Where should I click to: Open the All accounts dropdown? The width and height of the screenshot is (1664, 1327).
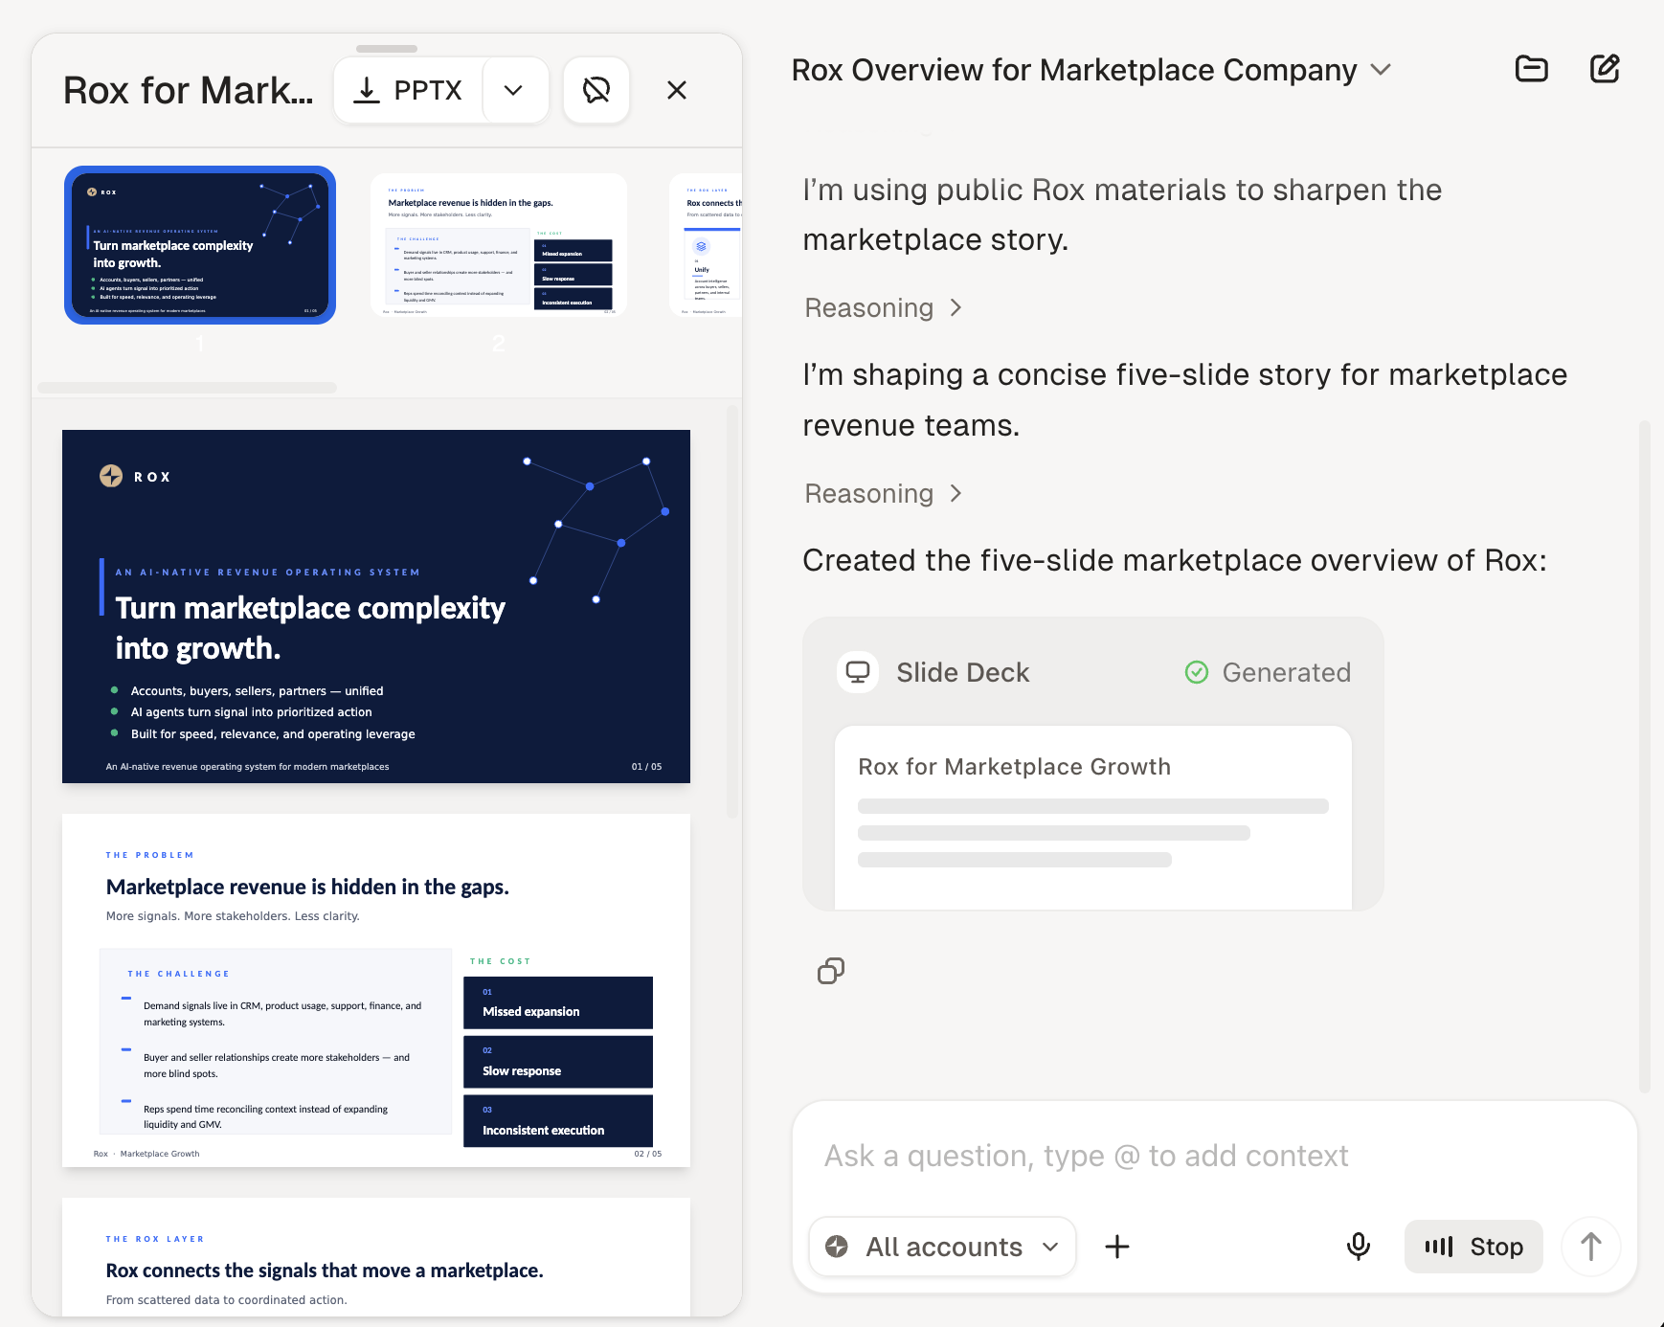click(x=943, y=1247)
